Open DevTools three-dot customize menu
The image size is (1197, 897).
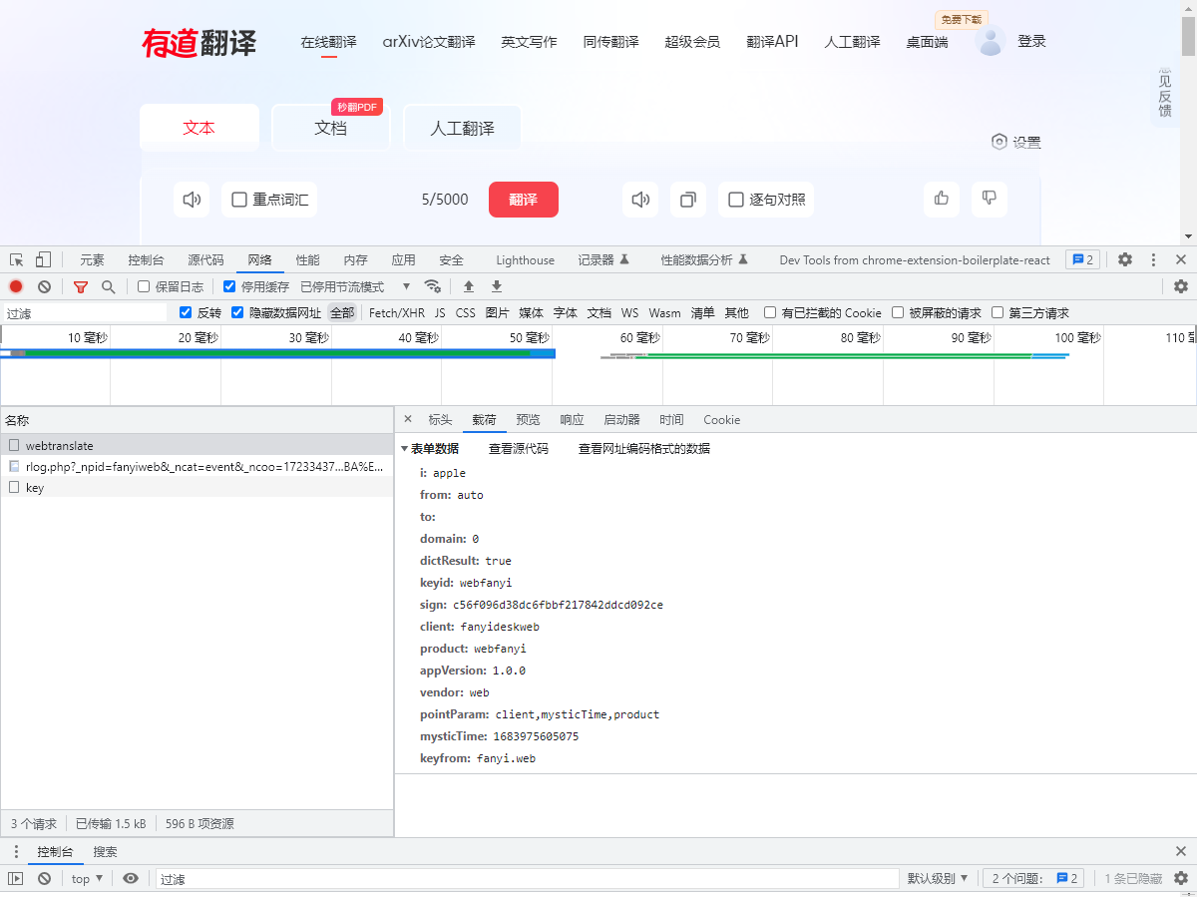point(1154,259)
